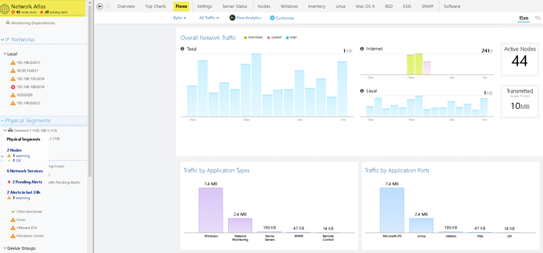Select the Flows tab
The image size is (543, 253).
point(181,6)
